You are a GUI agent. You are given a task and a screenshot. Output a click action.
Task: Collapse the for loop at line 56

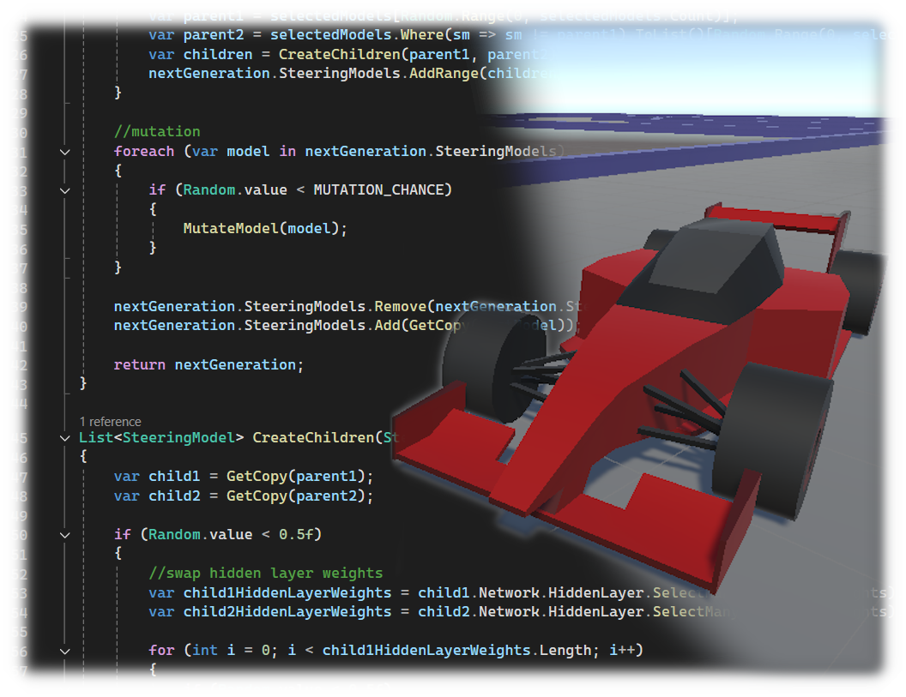click(65, 651)
